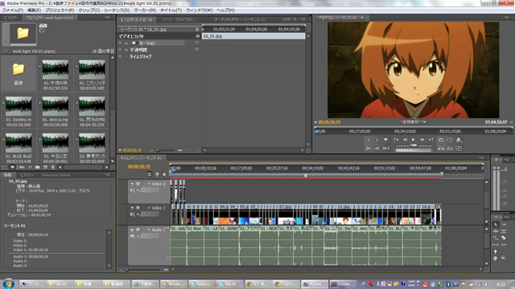Collapse the ビデオエフェクト section

(x=198, y=36)
